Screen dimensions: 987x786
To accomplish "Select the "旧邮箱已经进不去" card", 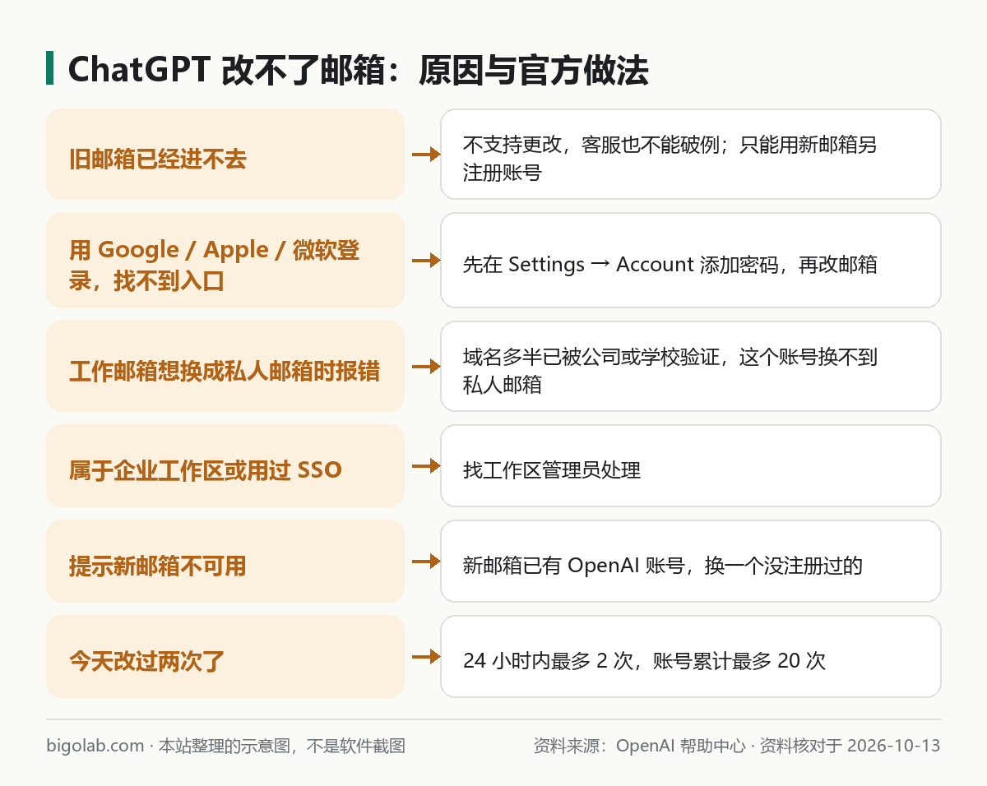I will click(225, 154).
